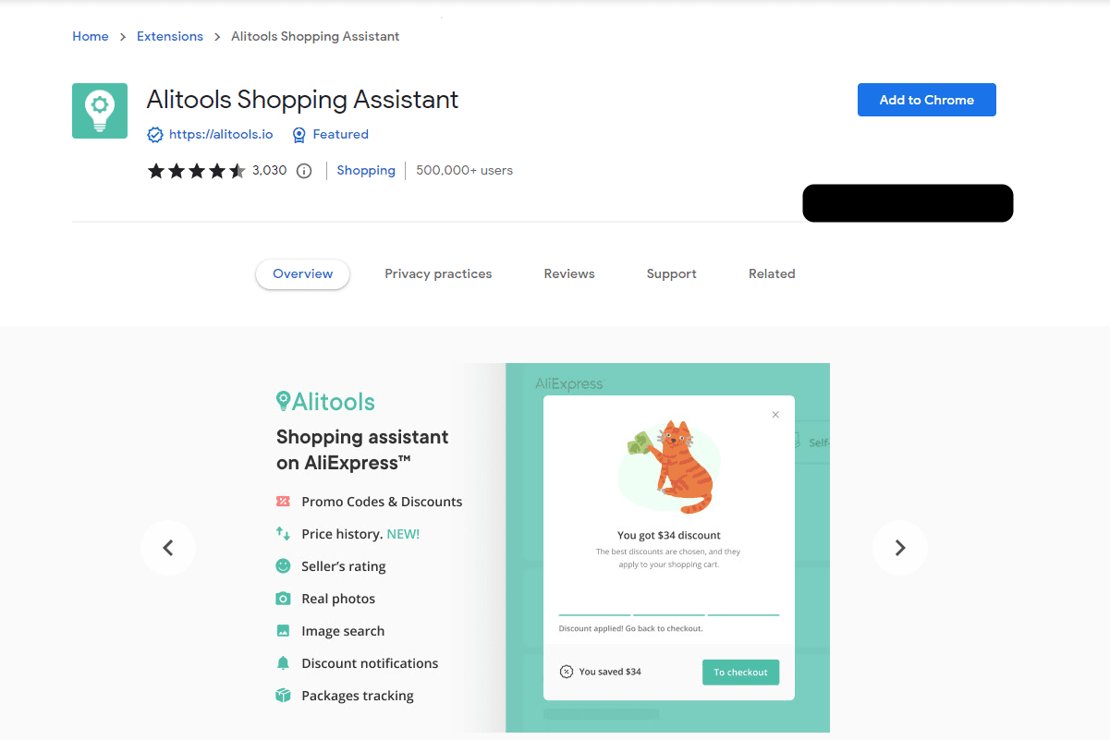This screenshot has width=1110, height=740.
Task: Click the Seller's rating smiley icon
Action: [283, 566]
